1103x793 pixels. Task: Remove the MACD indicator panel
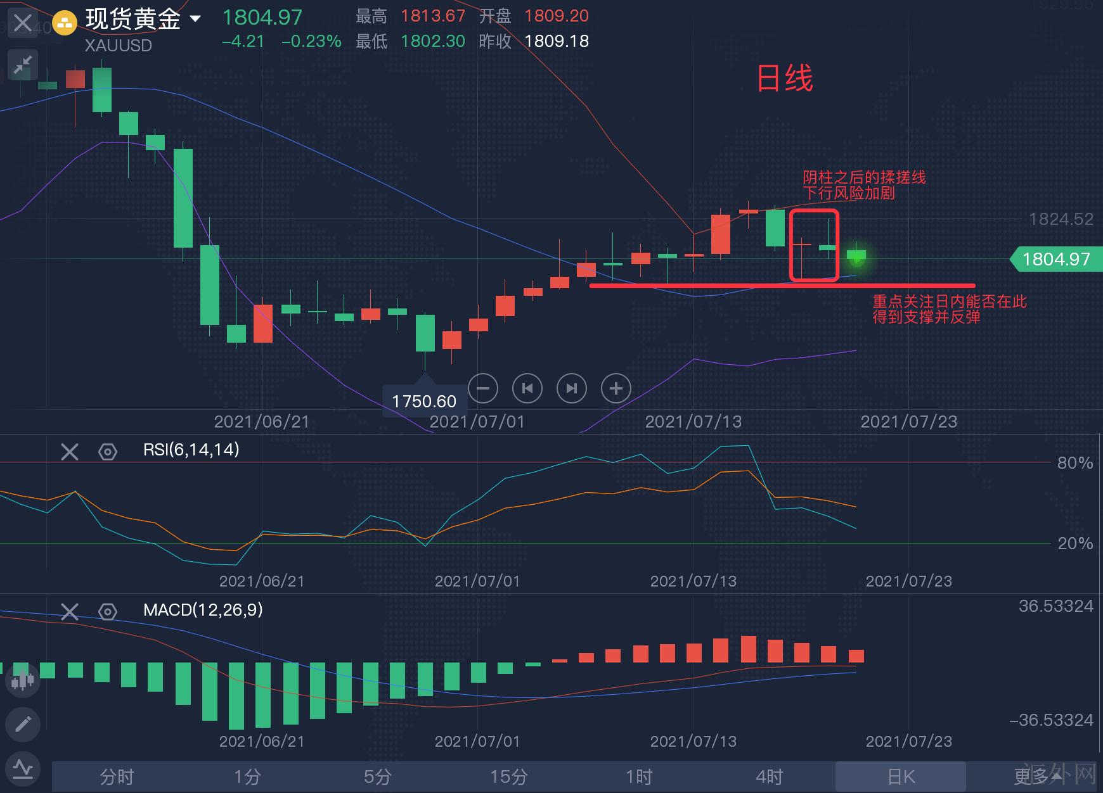click(70, 612)
